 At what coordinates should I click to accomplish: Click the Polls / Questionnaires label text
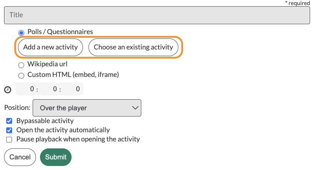pyautogui.click(x=60, y=32)
